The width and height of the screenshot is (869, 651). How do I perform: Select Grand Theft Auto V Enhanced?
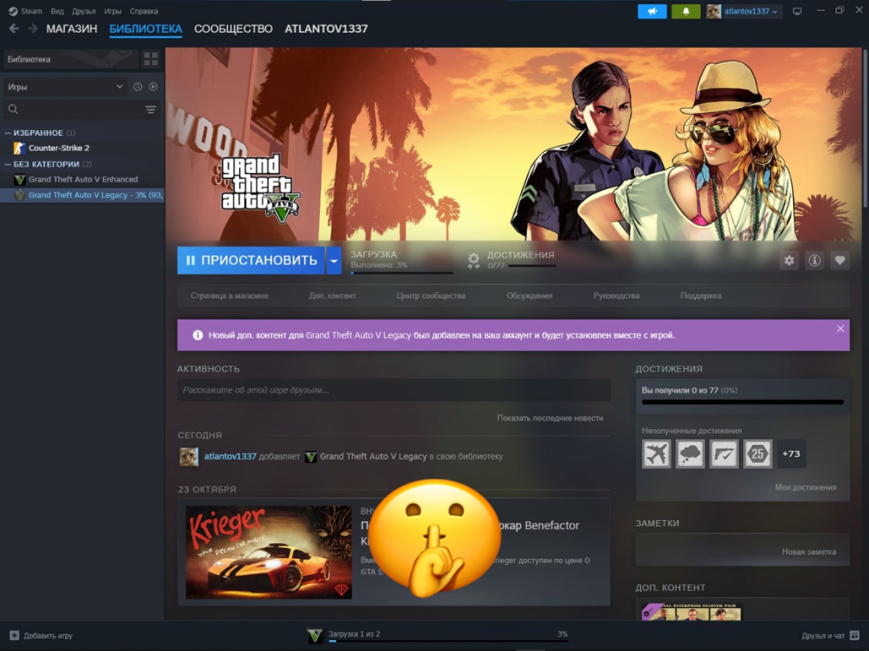pyautogui.click(x=82, y=180)
